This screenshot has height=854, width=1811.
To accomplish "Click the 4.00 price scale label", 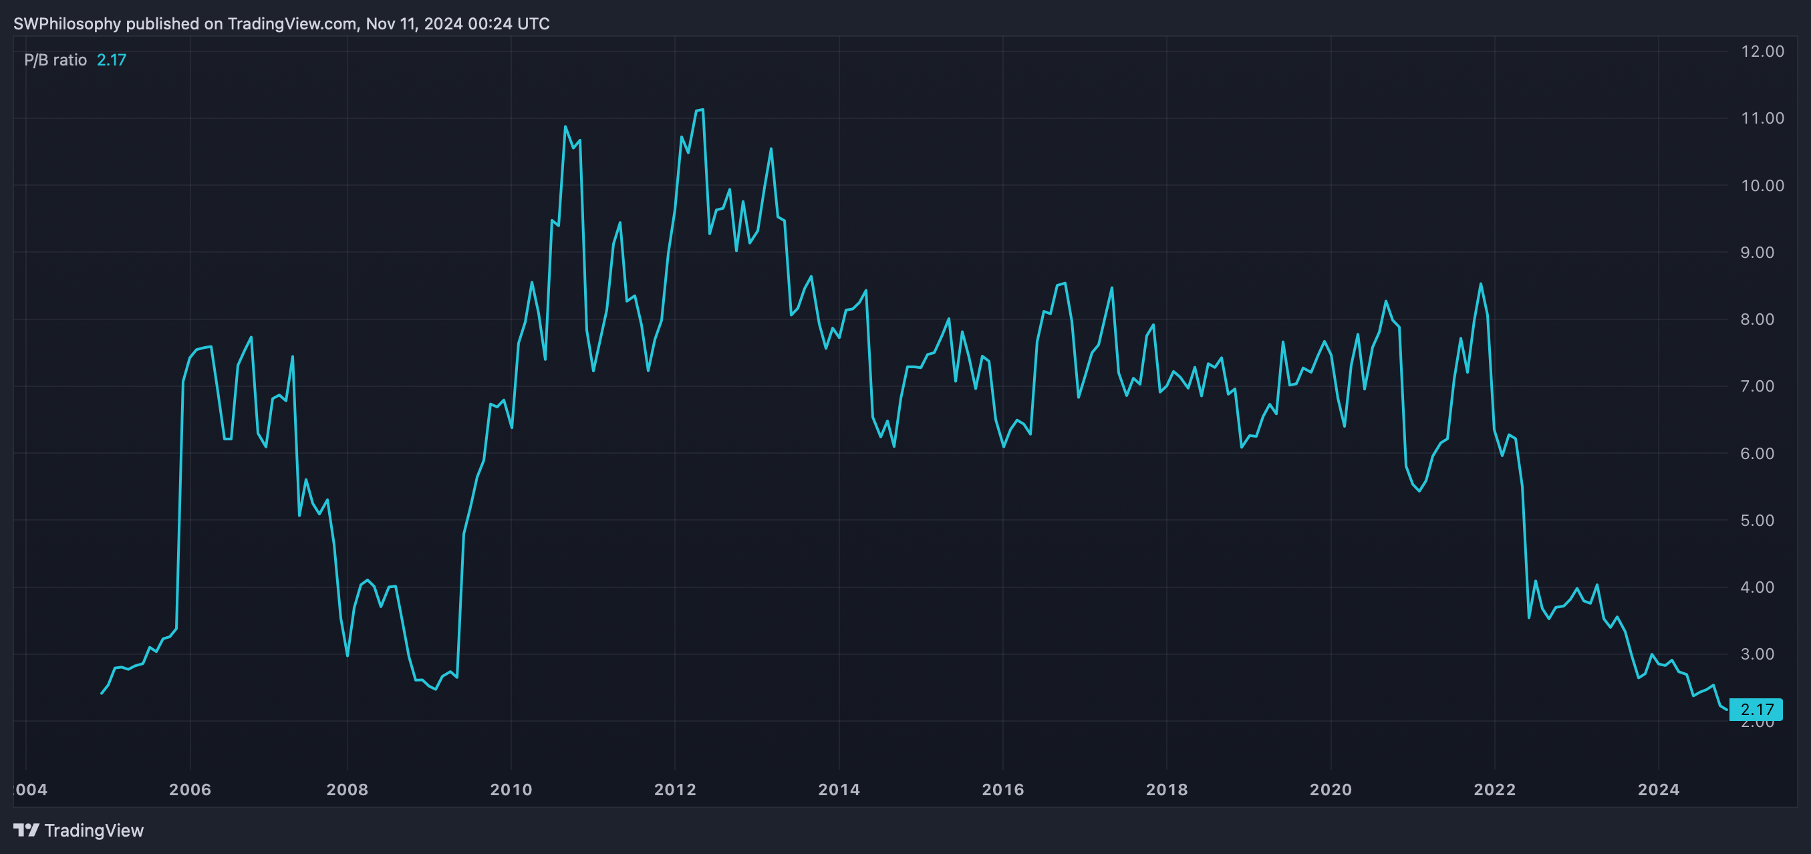I will [x=1757, y=587].
